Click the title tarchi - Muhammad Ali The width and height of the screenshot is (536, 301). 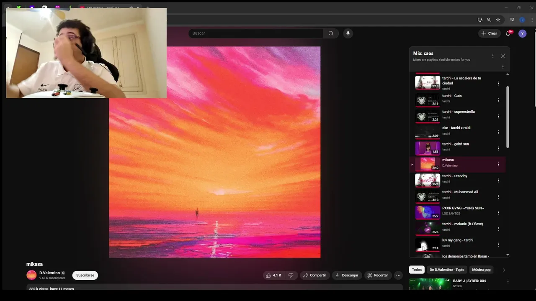460,192
